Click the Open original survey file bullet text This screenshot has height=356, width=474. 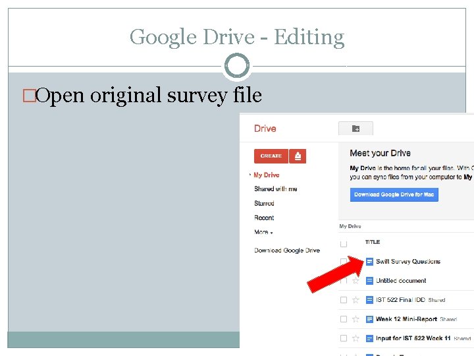click(x=148, y=95)
